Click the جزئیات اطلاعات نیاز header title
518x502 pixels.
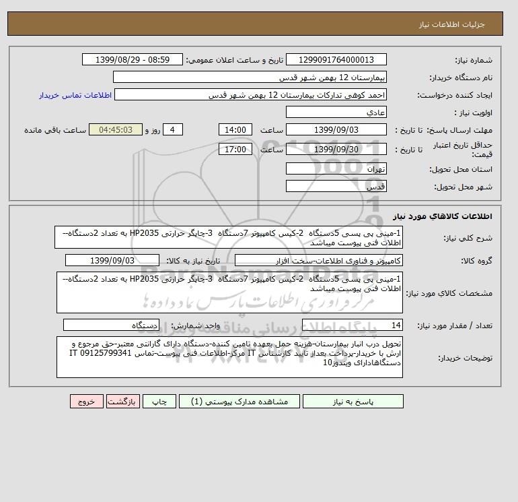pyautogui.click(x=451, y=24)
